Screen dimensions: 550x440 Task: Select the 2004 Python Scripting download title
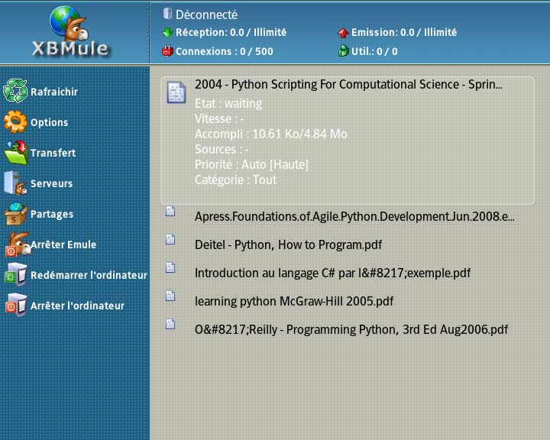click(348, 85)
